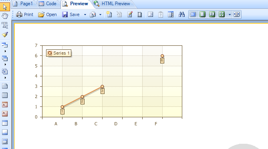Viewport: 268px width, 149px height.
Task: Select the Hand pan tool
Action: [x=5, y=16]
